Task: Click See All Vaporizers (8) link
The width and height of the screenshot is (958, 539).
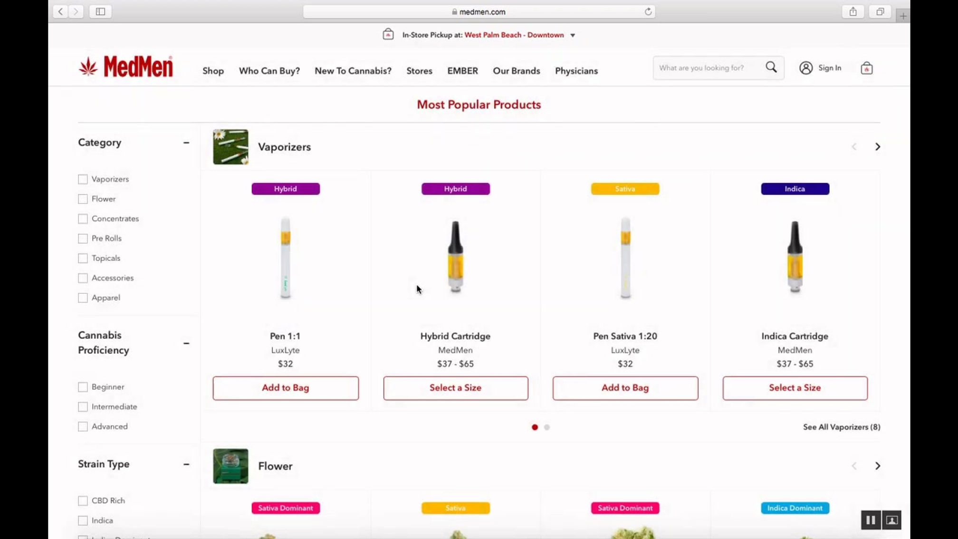Action: click(x=842, y=427)
